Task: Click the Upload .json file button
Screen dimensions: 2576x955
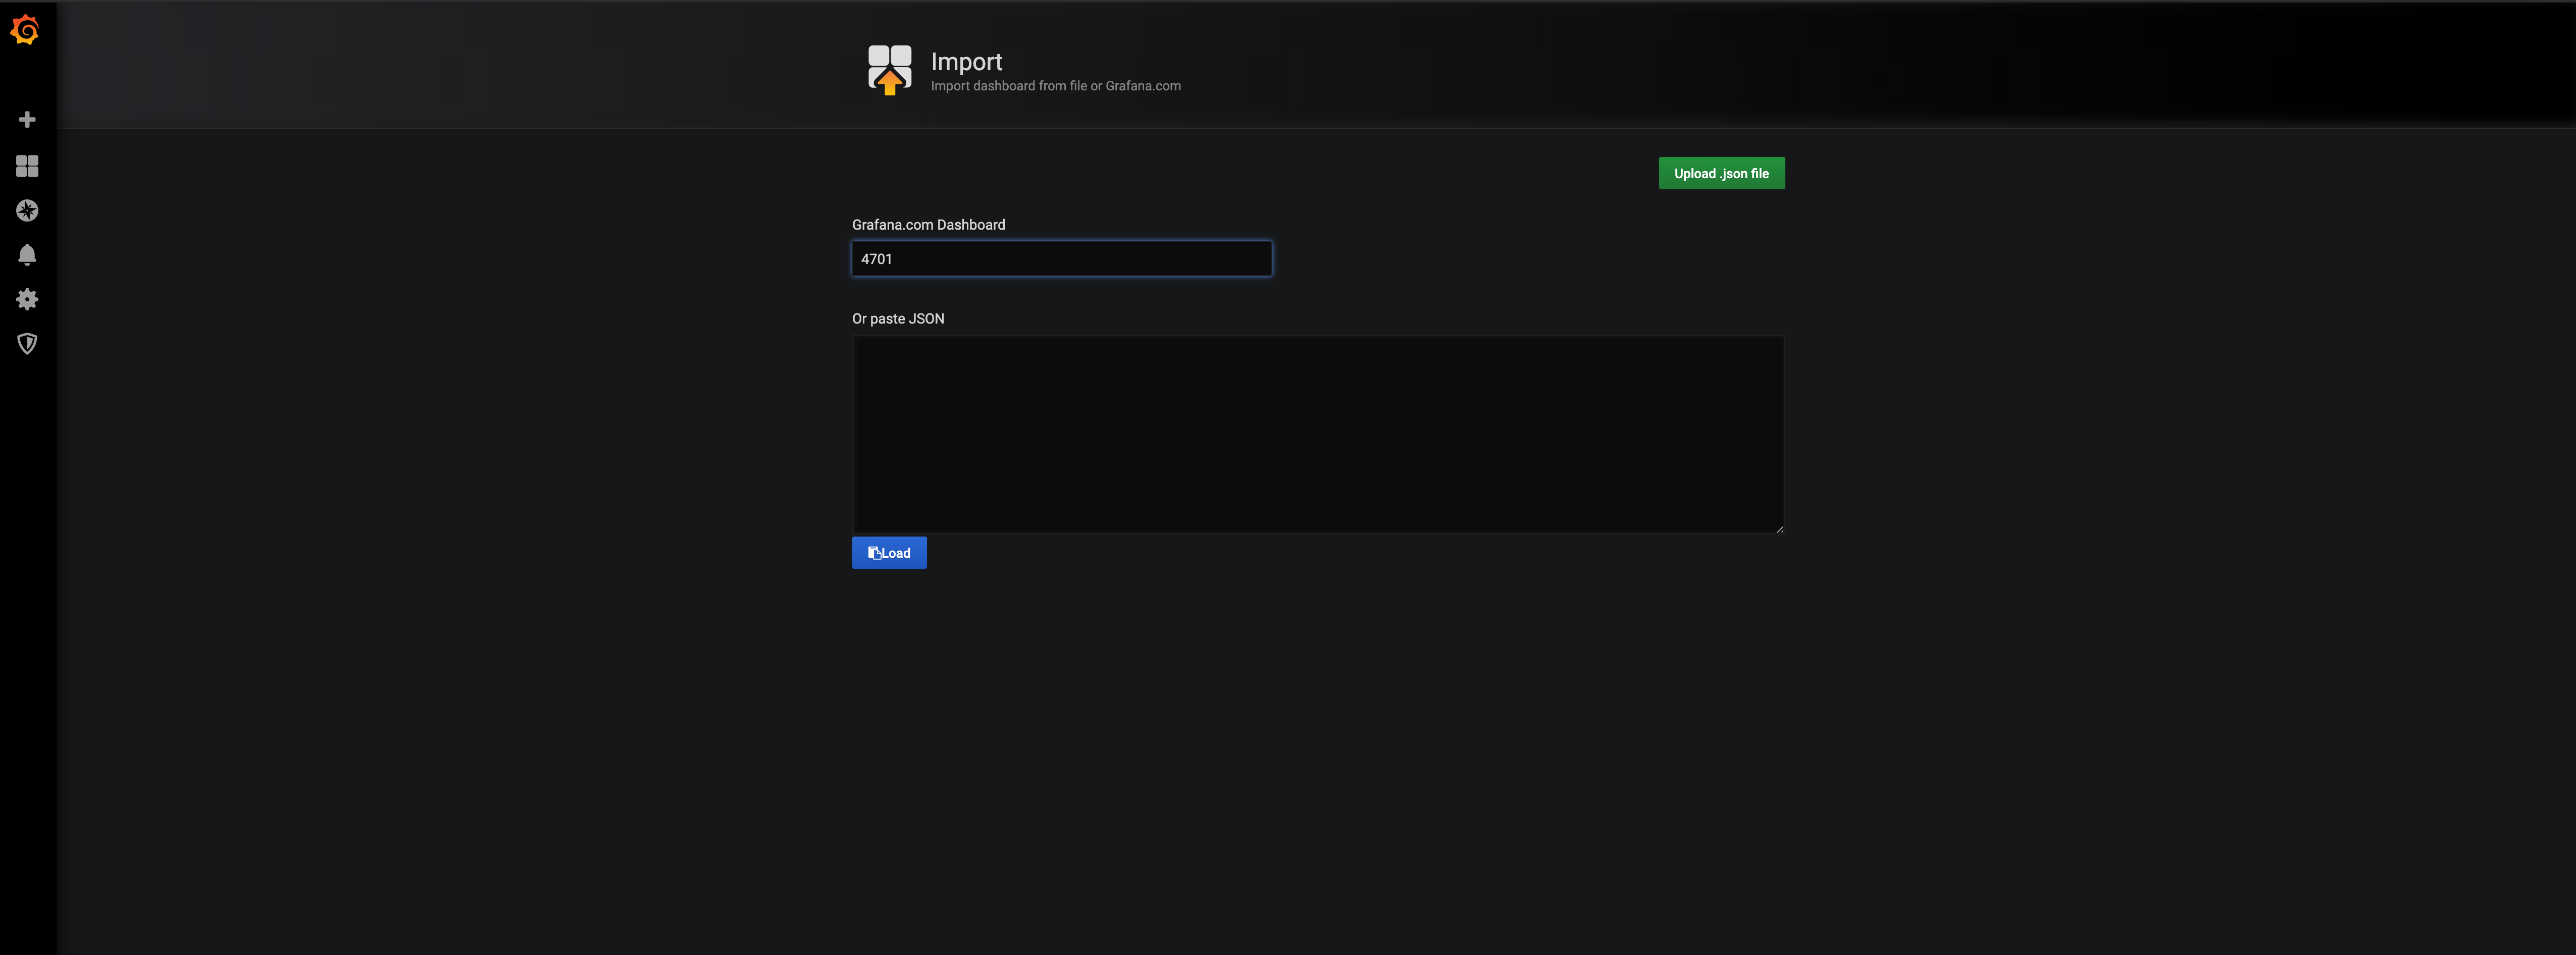Action: tap(1722, 173)
